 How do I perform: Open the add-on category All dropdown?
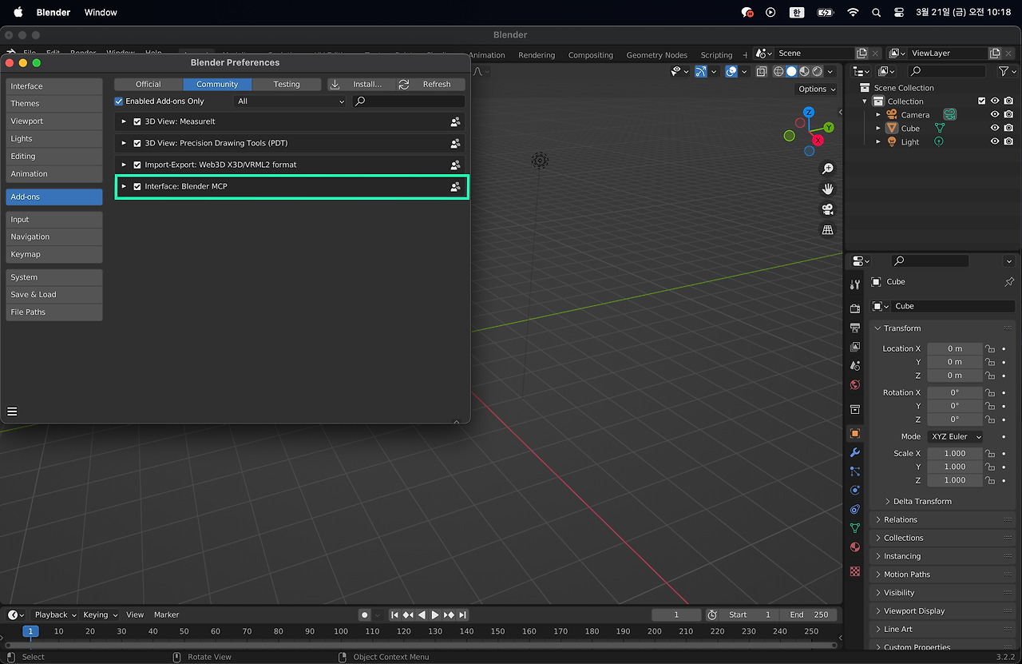click(x=291, y=101)
